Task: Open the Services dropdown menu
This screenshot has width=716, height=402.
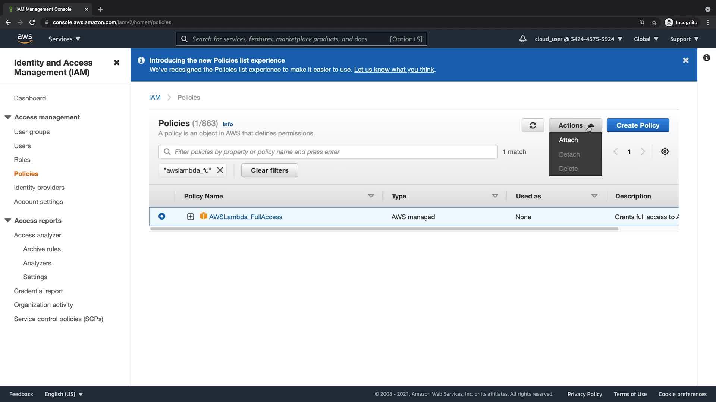Action: pos(64,39)
